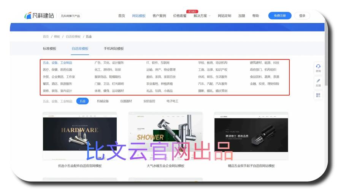The height and width of the screenshot is (190, 338).
Task: Select category 广告、文化、设计服务
Action: coord(109,63)
